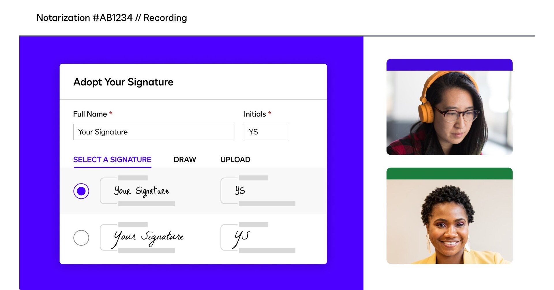The width and height of the screenshot is (554, 290).
Task: Pick the print-style 'YS' initials preview
Action: pyautogui.click(x=258, y=191)
